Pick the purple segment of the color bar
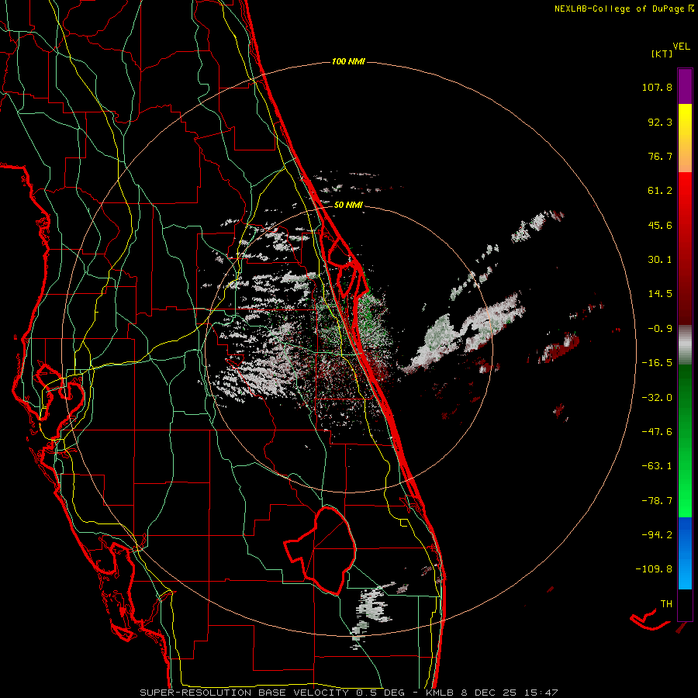The width and height of the screenshot is (698, 698). [685, 86]
